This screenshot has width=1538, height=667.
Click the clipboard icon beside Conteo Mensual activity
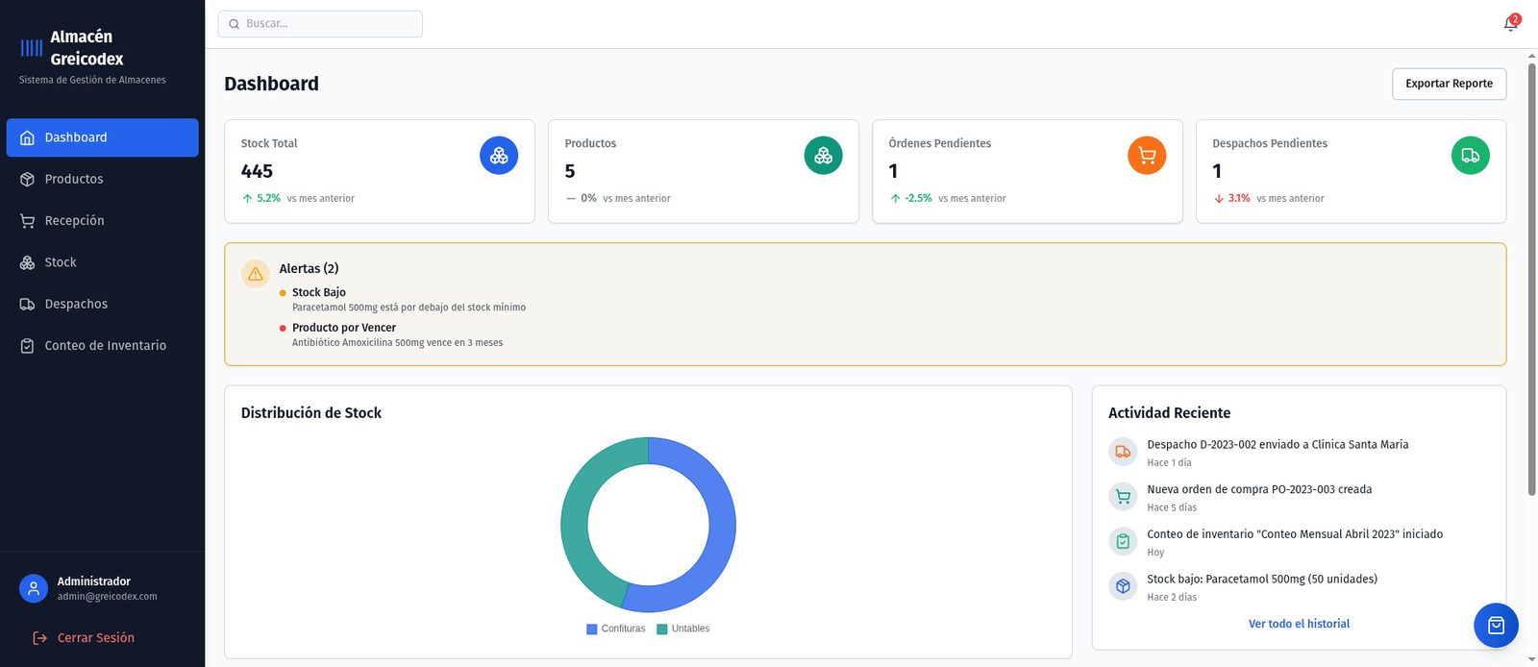click(1123, 542)
